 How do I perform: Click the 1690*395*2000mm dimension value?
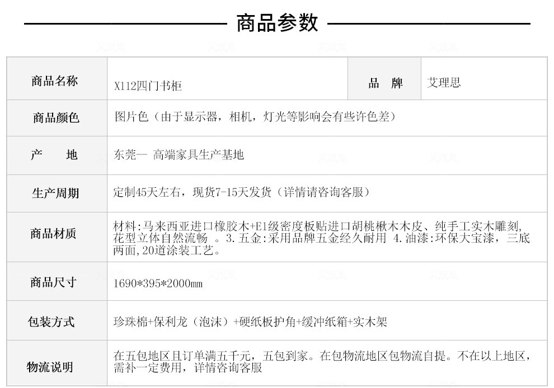coord(158,283)
